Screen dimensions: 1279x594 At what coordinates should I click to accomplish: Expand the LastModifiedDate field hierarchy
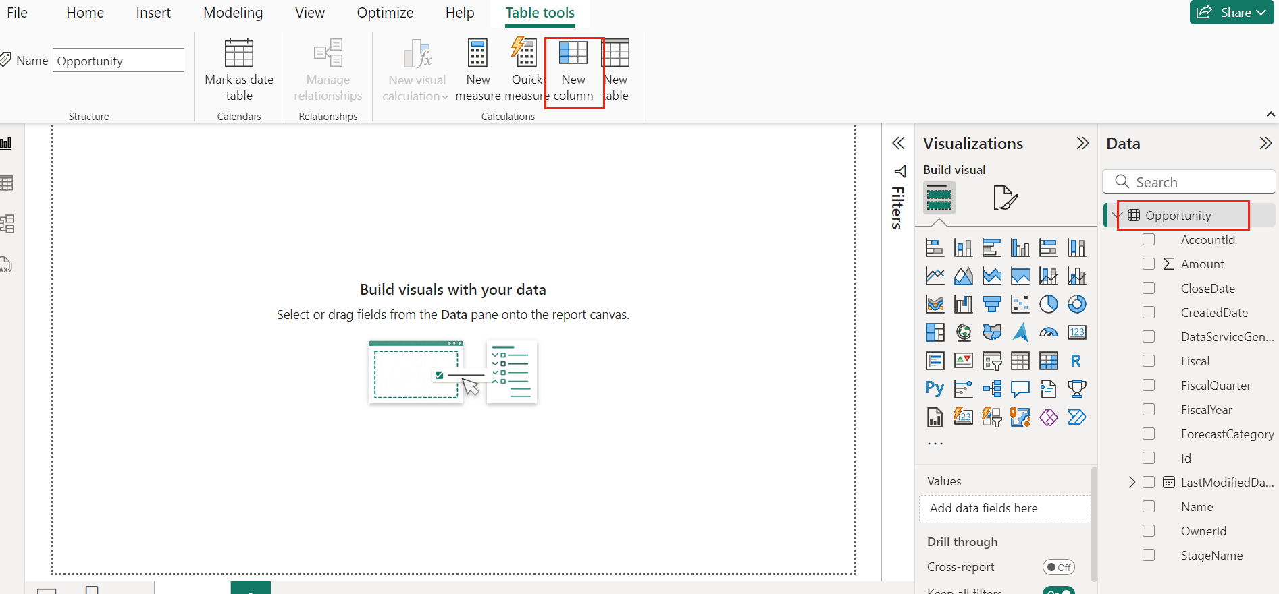[1132, 483]
